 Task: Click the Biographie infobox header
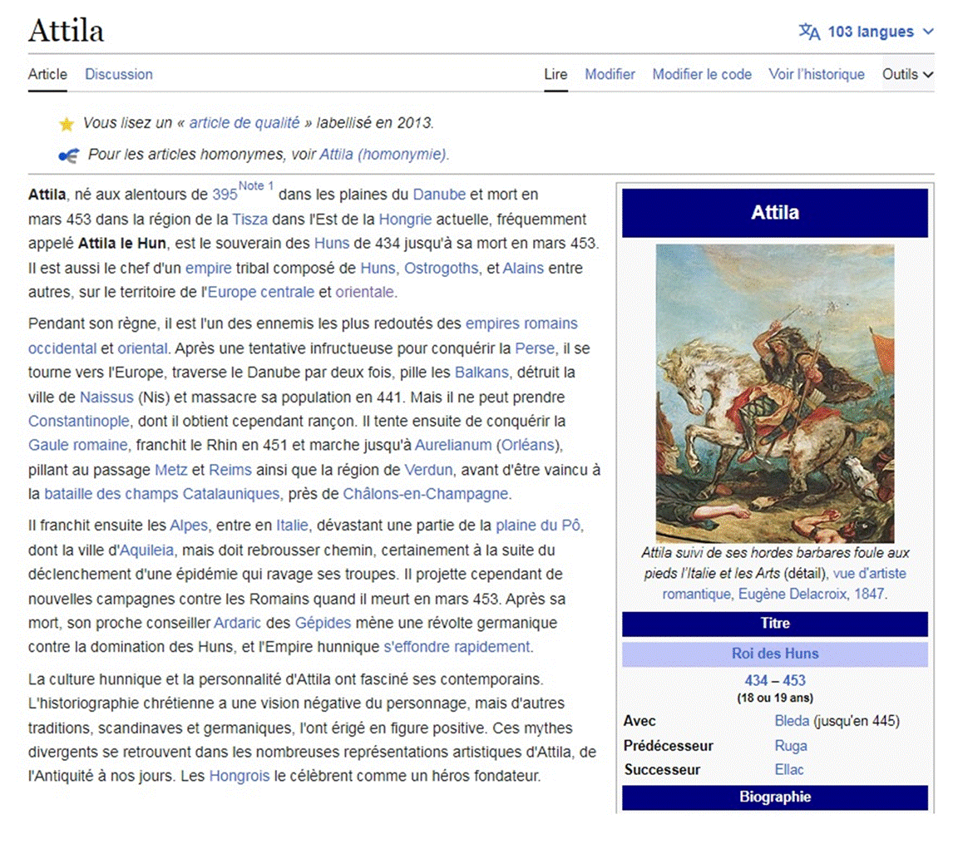[775, 797]
